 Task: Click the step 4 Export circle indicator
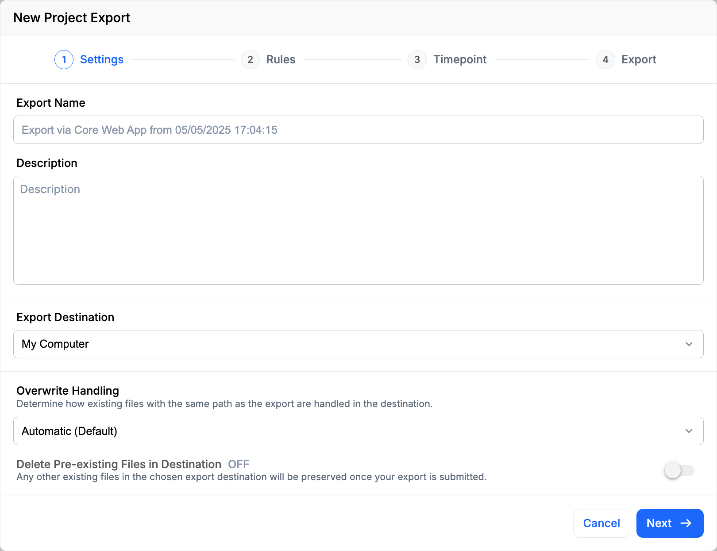coord(605,59)
